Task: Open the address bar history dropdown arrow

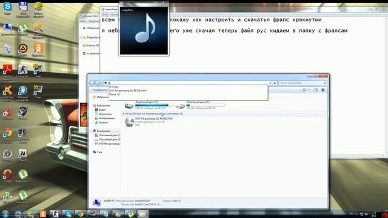Action: point(270,83)
